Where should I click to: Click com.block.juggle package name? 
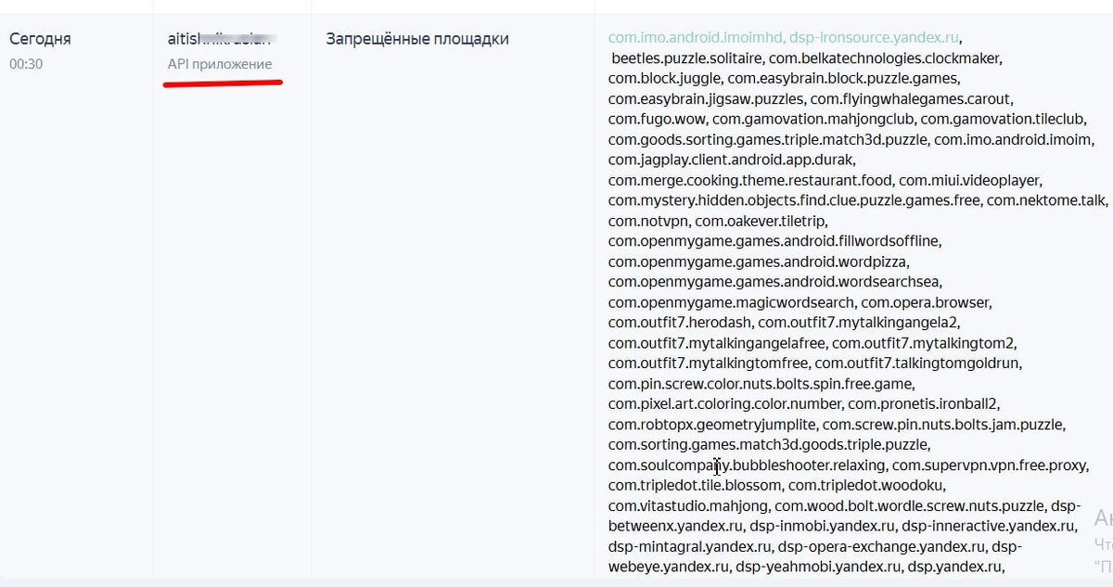[x=664, y=79]
